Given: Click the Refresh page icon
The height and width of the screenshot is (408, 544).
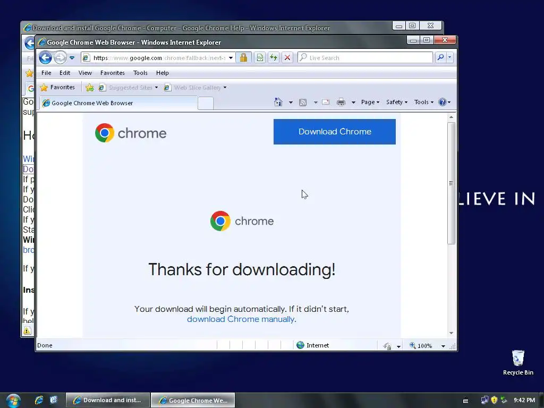Looking at the screenshot, I should (x=274, y=57).
